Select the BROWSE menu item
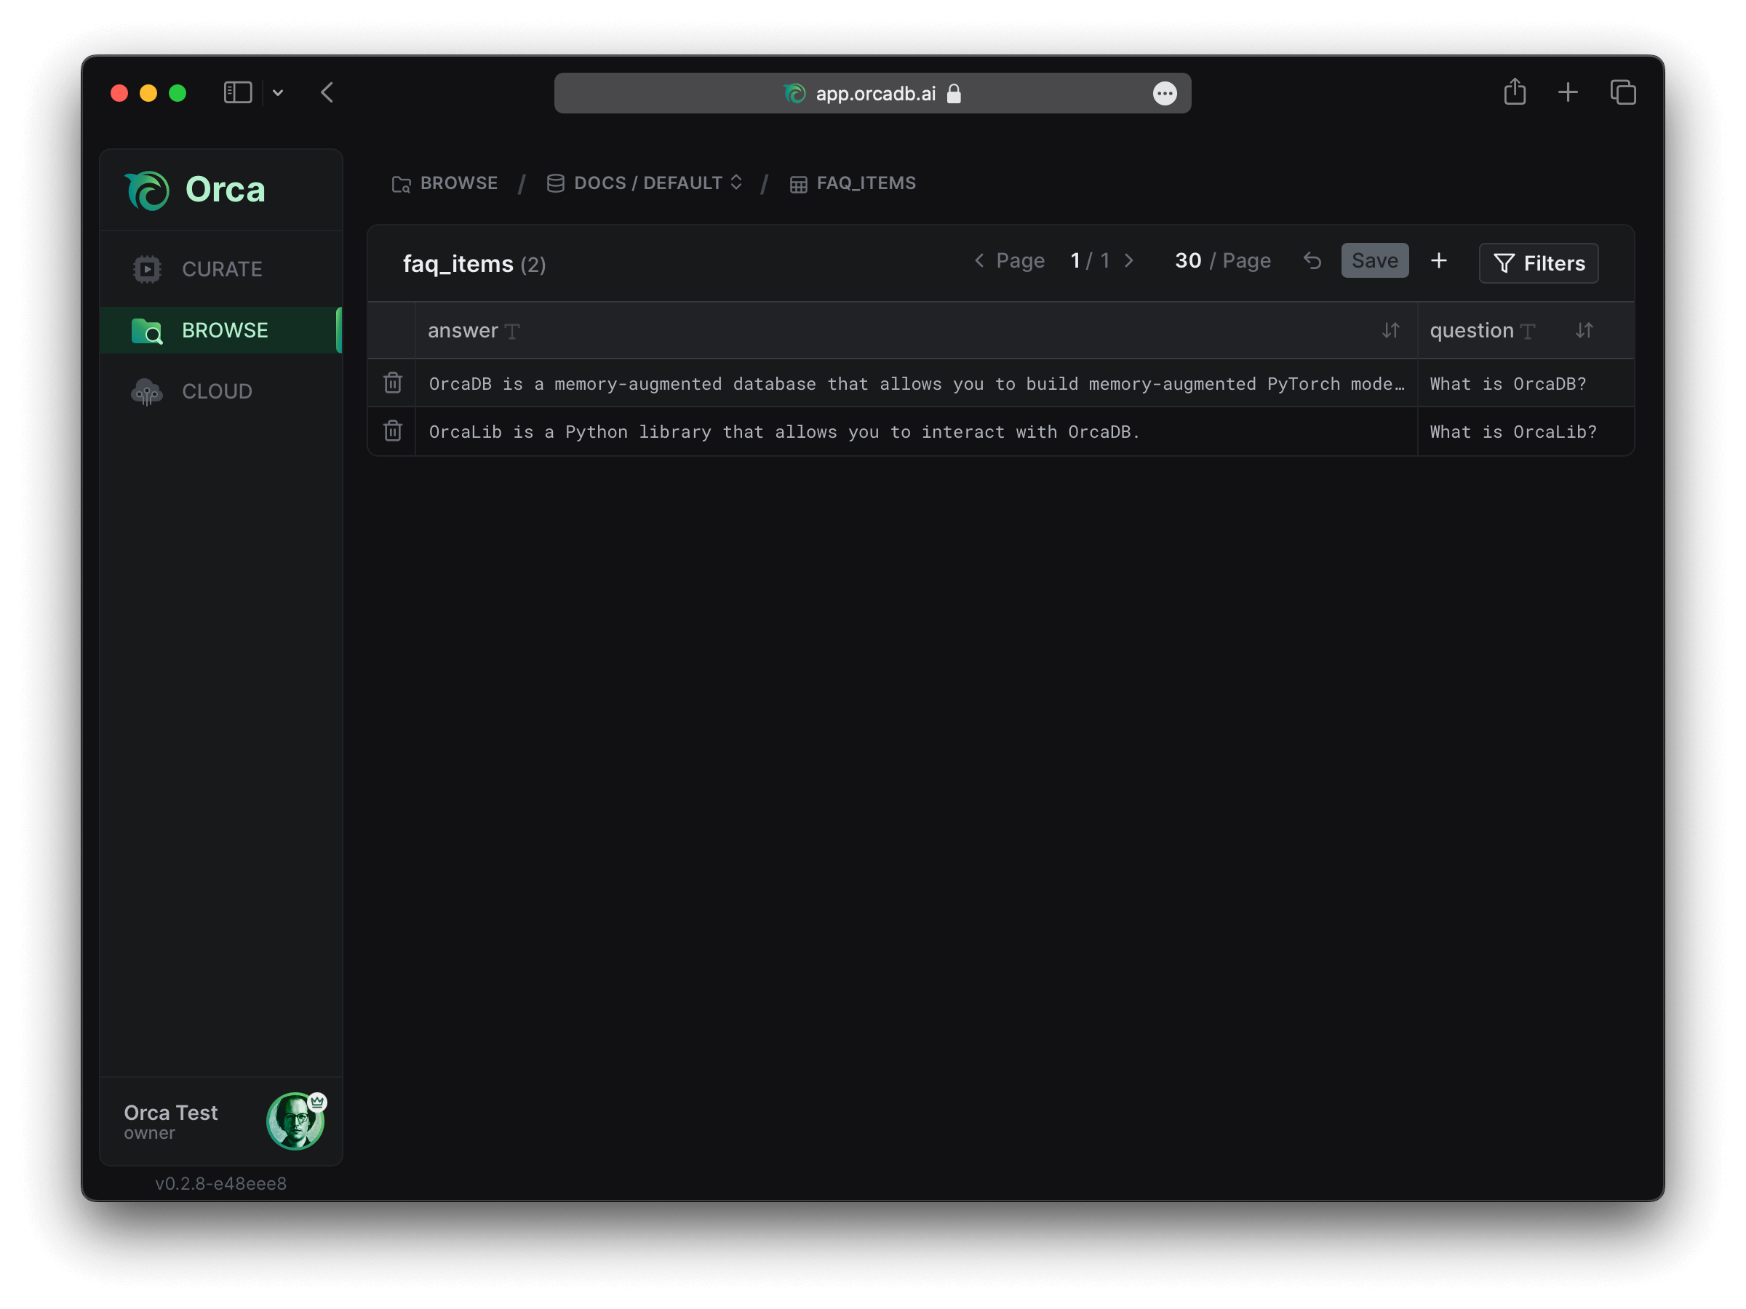 click(x=226, y=329)
